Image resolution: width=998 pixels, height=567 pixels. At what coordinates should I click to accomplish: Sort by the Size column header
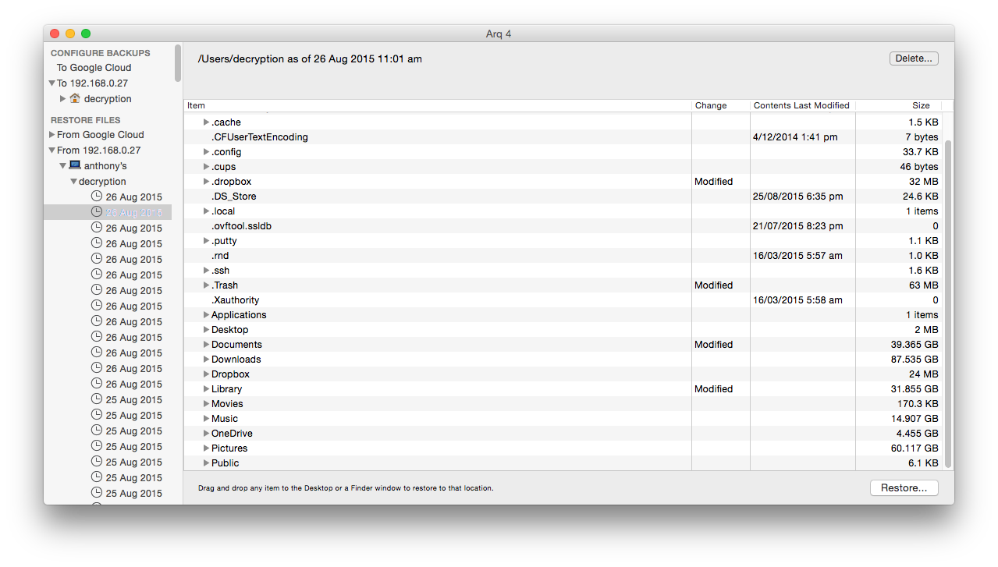(x=899, y=105)
